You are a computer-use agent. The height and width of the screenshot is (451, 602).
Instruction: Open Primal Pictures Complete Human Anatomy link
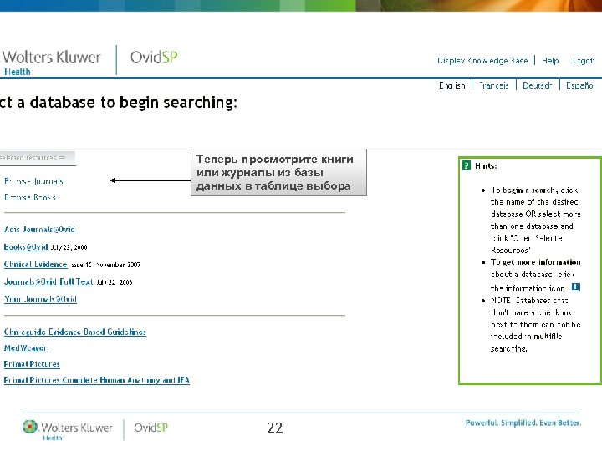point(97,380)
